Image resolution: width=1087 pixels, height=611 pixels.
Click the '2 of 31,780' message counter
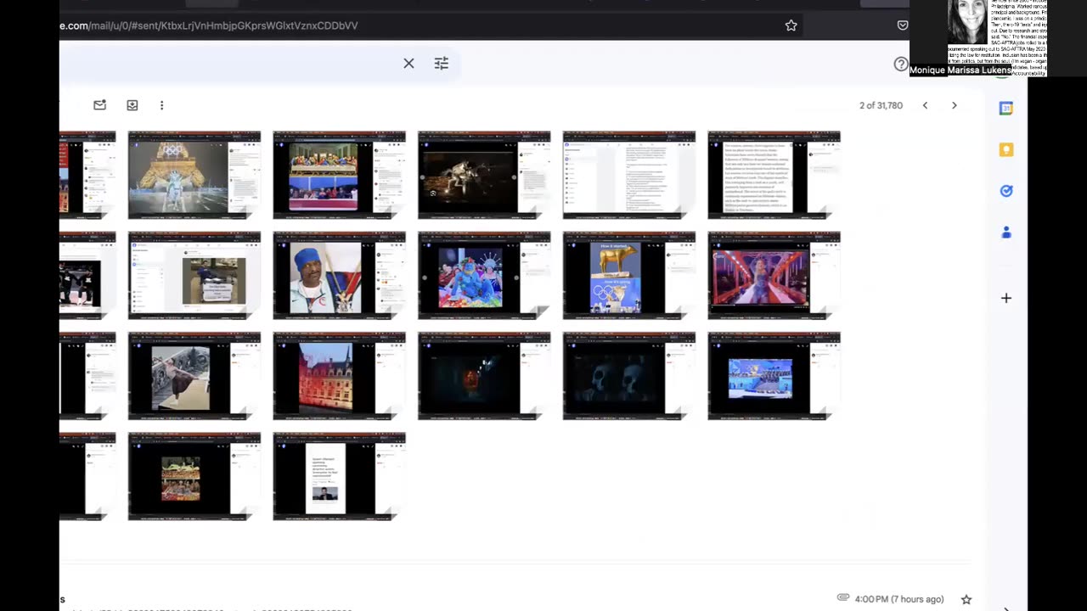pyautogui.click(x=881, y=105)
